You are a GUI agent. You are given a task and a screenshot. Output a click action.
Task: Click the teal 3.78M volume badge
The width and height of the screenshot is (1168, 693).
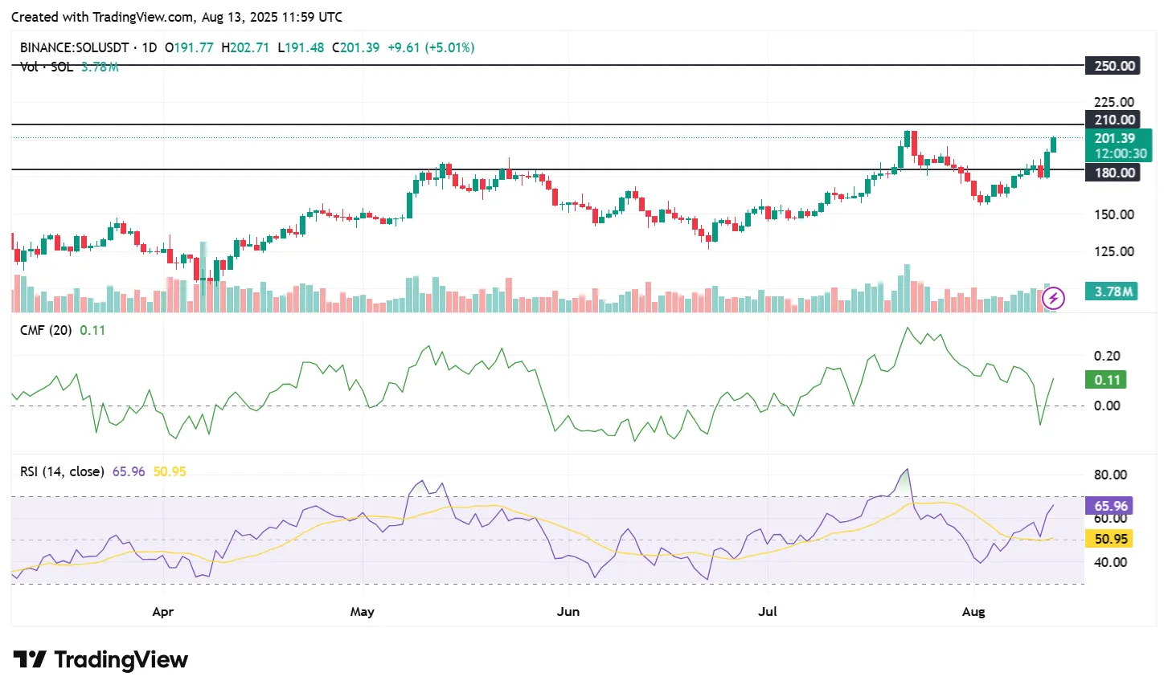click(x=1112, y=291)
